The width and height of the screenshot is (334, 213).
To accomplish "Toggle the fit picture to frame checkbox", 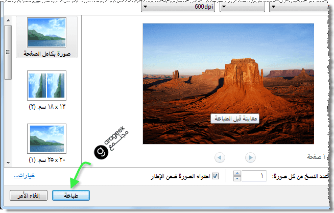I will click(215, 176).
